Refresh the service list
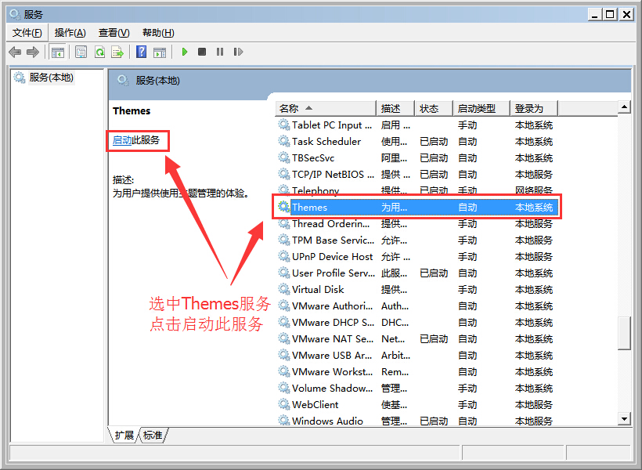This screenshot has height=470, width=642. point(100,52)
